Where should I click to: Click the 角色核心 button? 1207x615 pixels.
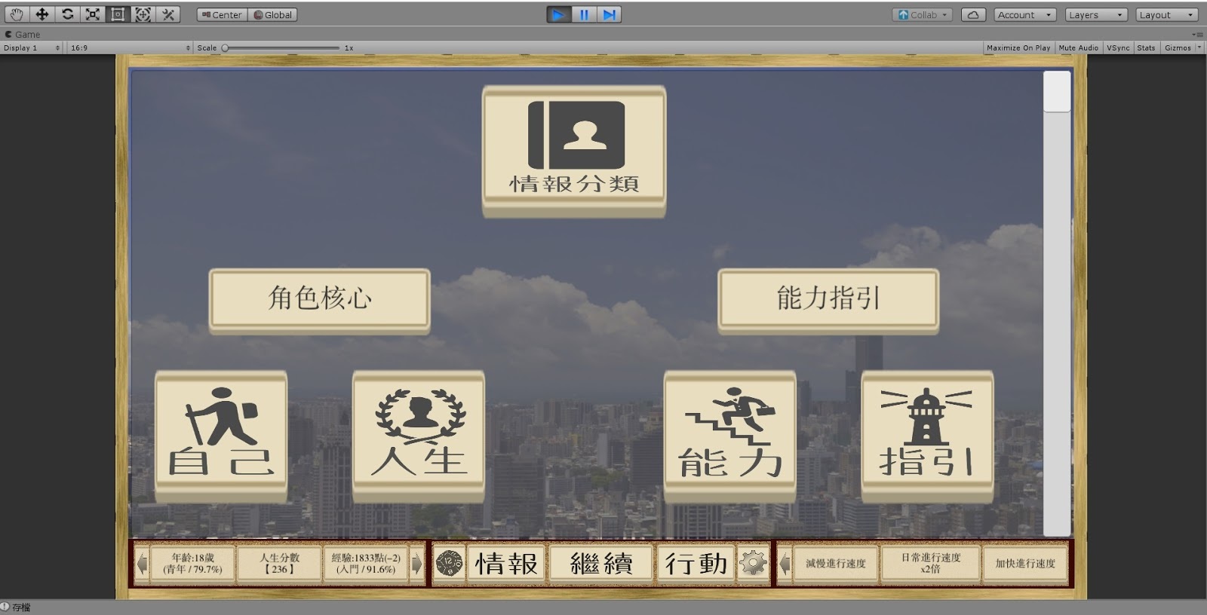tap(320, 299)
